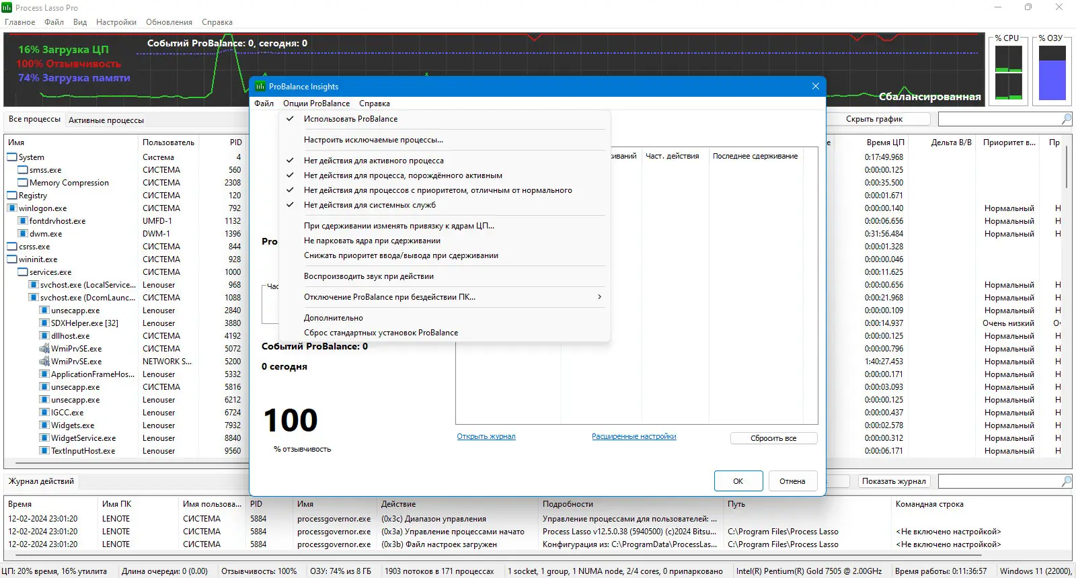The height and width of the screenshot is (578, 1076).
Task: Click the ProBalance Insights title bar icon
Action: coord(260,86)
